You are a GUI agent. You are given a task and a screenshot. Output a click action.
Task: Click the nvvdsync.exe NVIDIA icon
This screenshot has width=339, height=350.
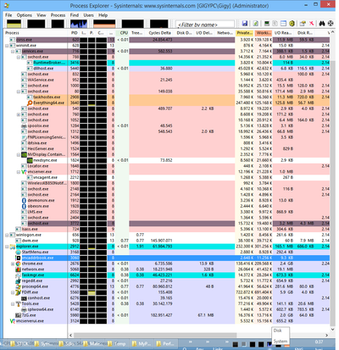click(30, 160)
